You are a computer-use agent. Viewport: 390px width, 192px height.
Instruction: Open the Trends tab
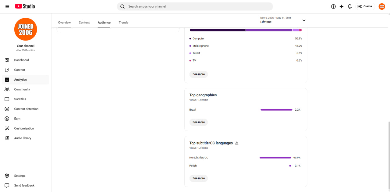coord(123,23)
